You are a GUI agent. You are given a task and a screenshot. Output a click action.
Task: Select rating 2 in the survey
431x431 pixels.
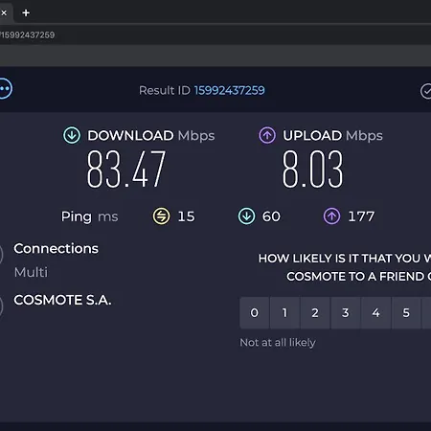(x=315, y=313)
